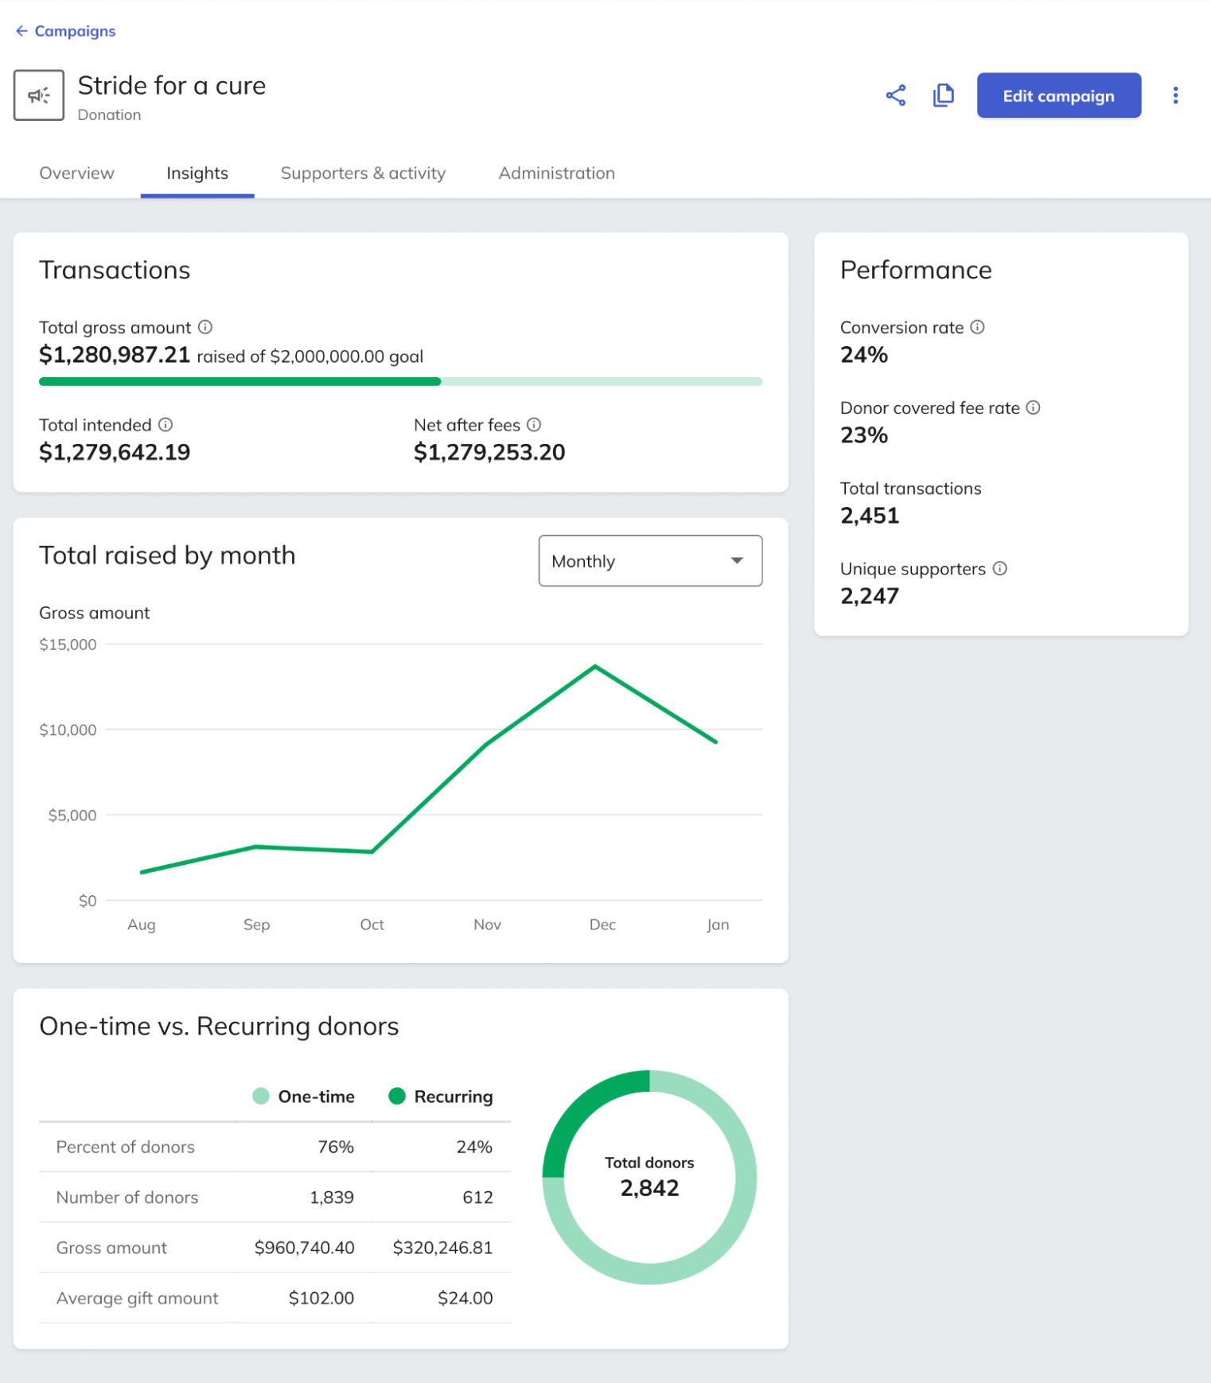Image resolution: width=1211 pixels, height=1383 pixels.
Task: Click info icon beside Total gross amount
Action: pos(205,327)
